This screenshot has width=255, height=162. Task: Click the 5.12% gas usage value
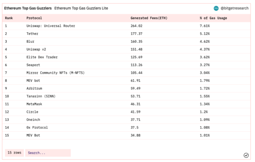pyautogui.click(x=205, y=34)
